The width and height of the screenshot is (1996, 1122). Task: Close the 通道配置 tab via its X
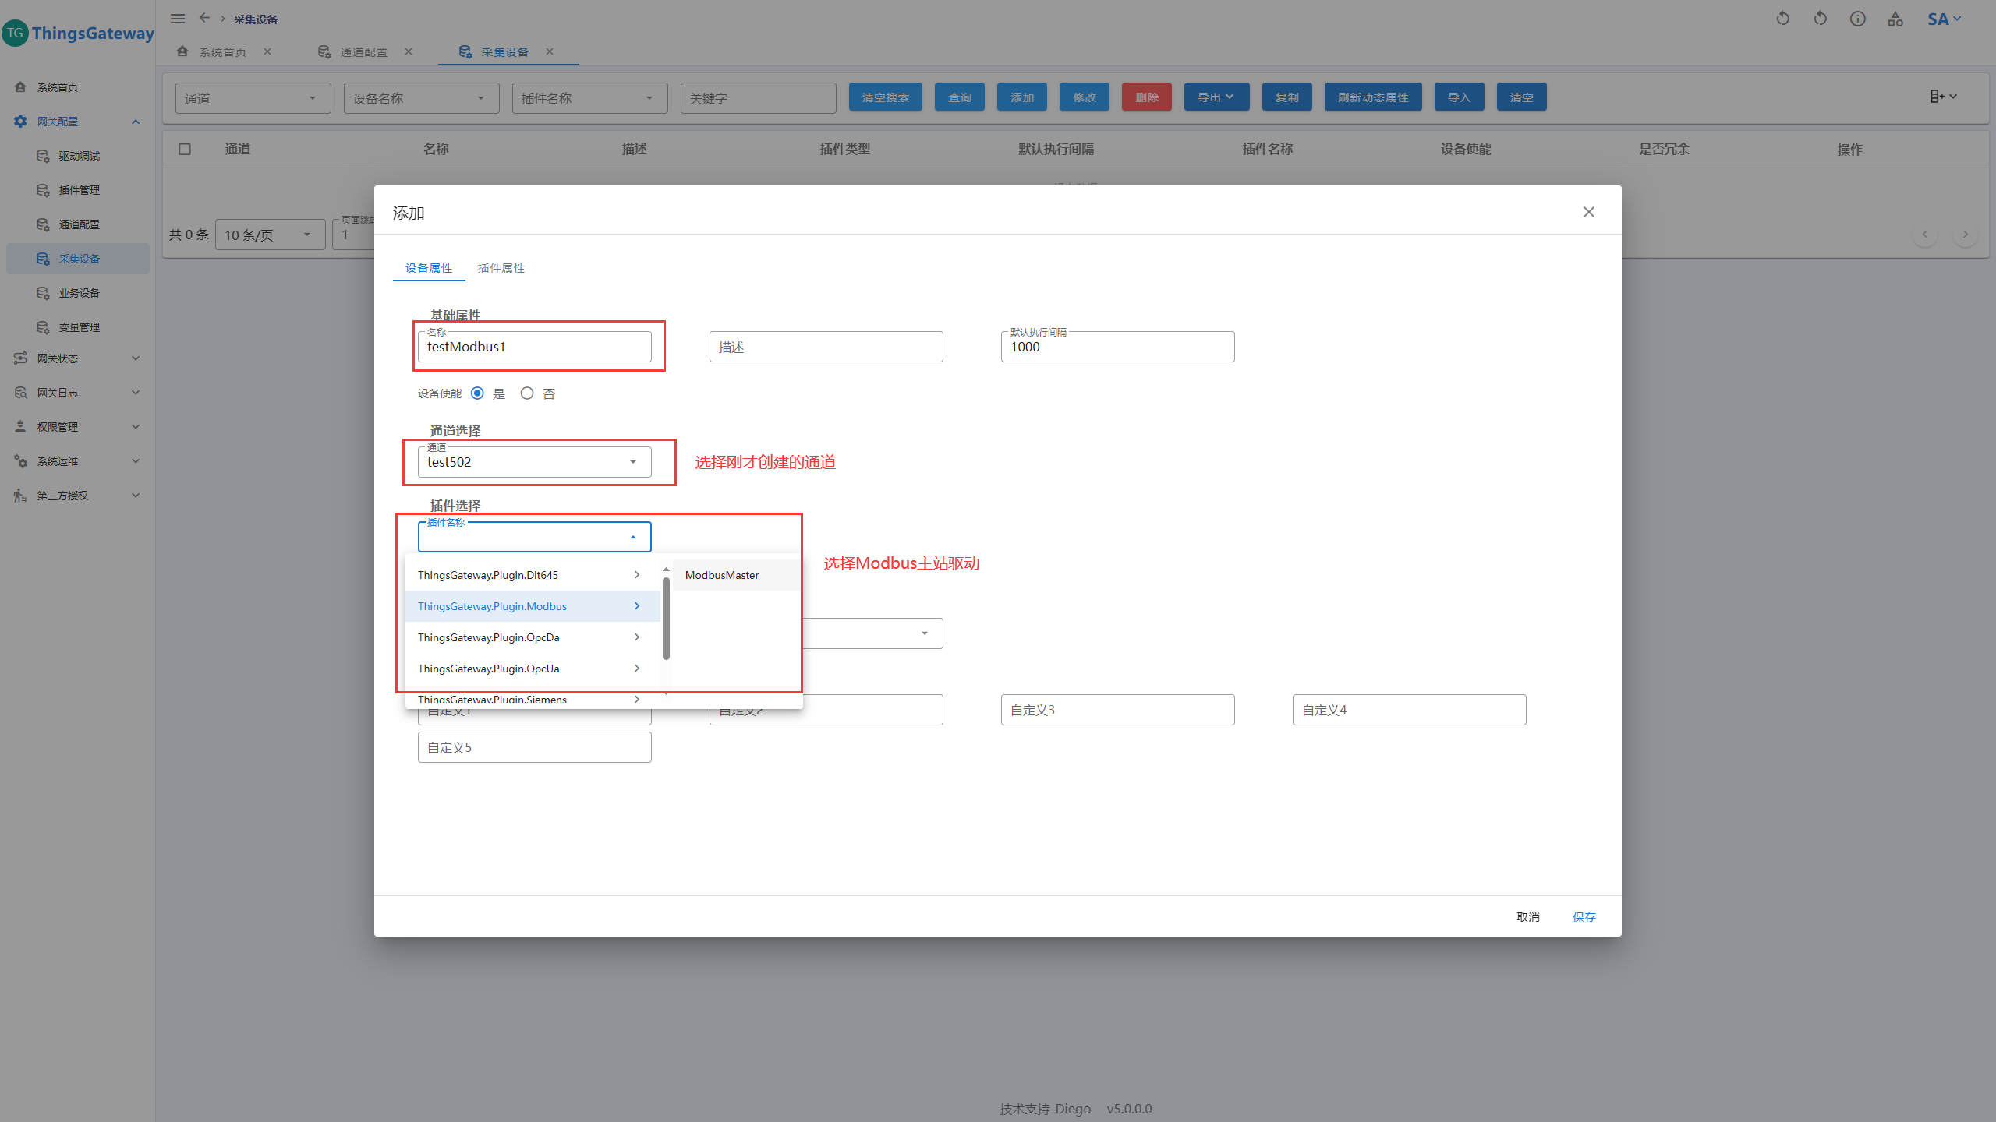[409, 51]
